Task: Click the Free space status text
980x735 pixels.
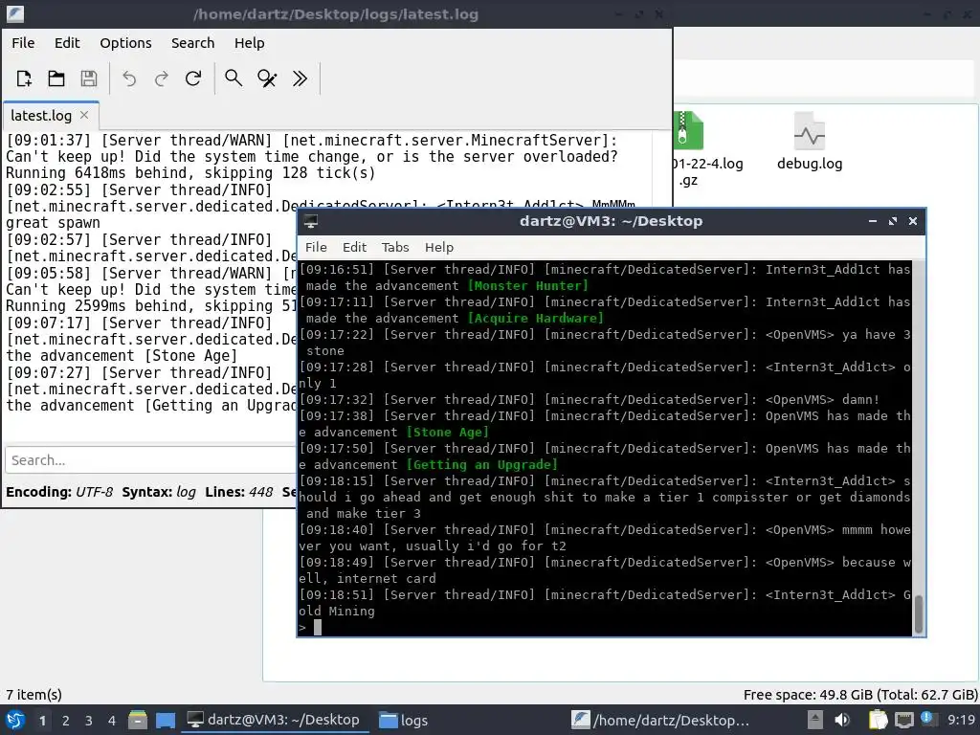Action: (860, 695)
